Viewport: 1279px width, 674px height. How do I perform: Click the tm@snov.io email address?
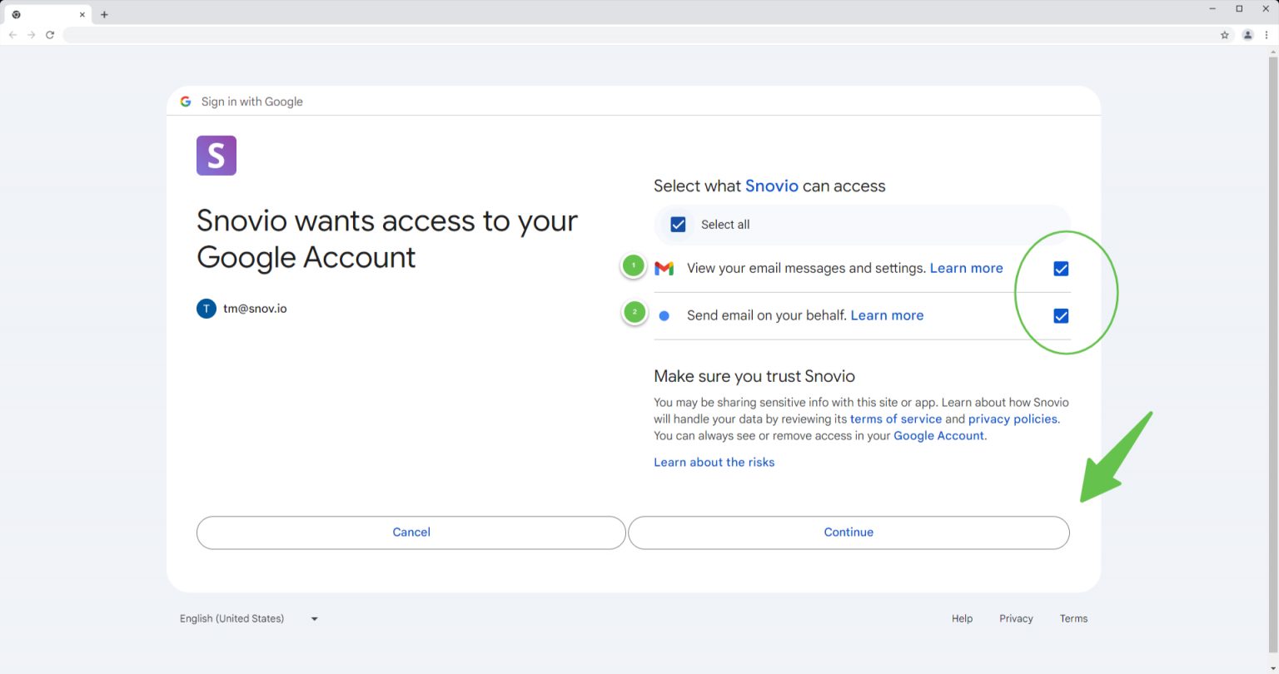[x=255, y=309]
